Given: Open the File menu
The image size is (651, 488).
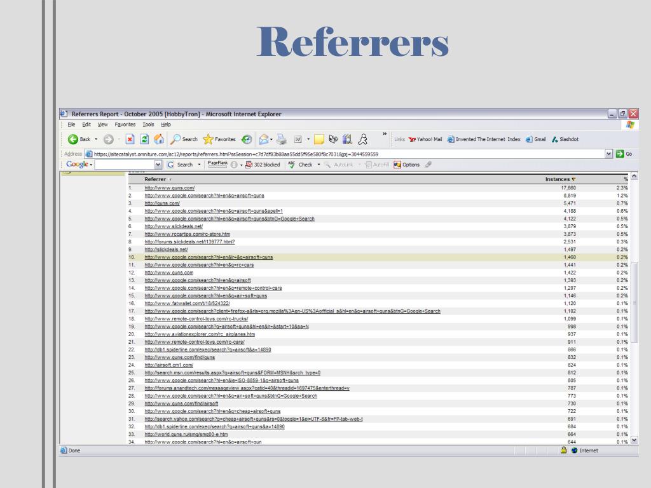Looking at the screenshot, I should point(71,125).
